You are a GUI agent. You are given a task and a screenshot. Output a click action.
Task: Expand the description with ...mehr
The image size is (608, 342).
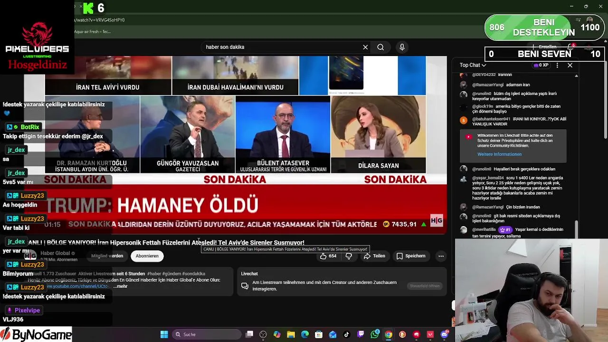point(121,286)
